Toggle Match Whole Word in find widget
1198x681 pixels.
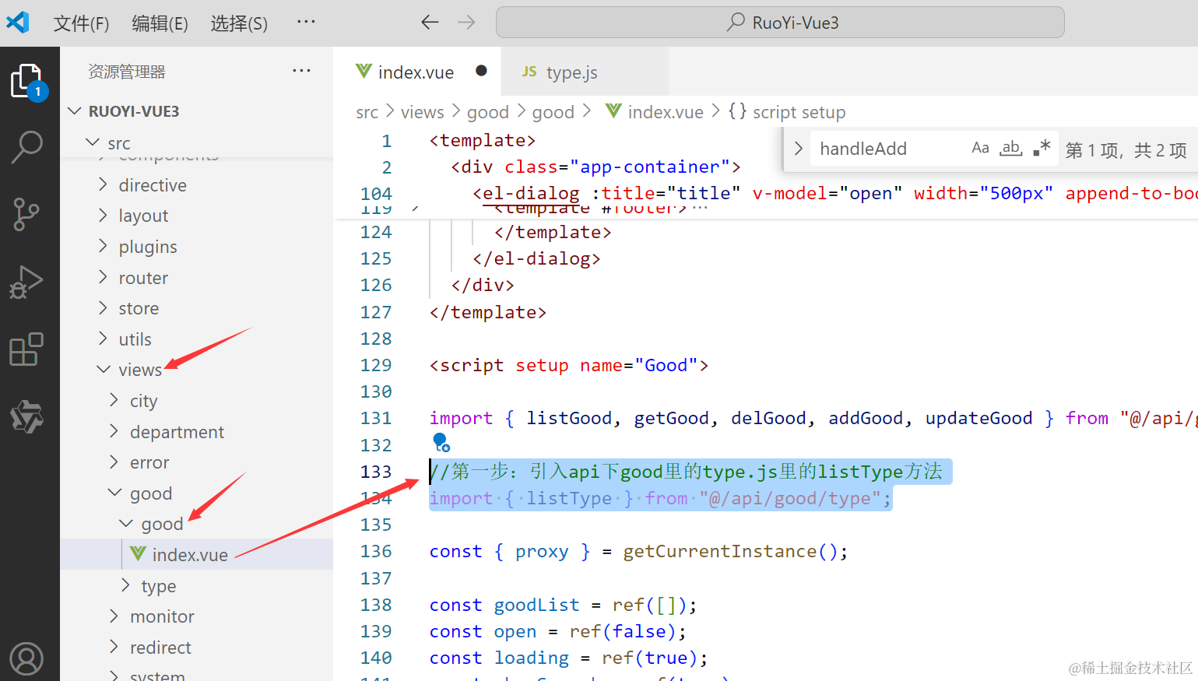[x=1010, y=148]
